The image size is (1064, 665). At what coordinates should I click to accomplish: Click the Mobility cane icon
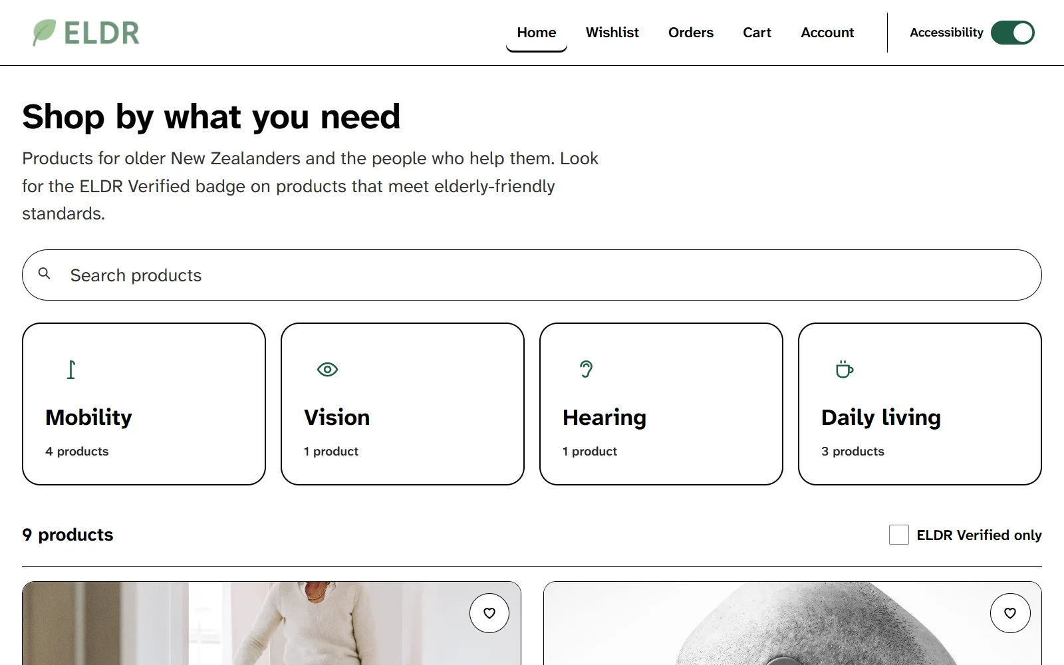tap(71, 370)
